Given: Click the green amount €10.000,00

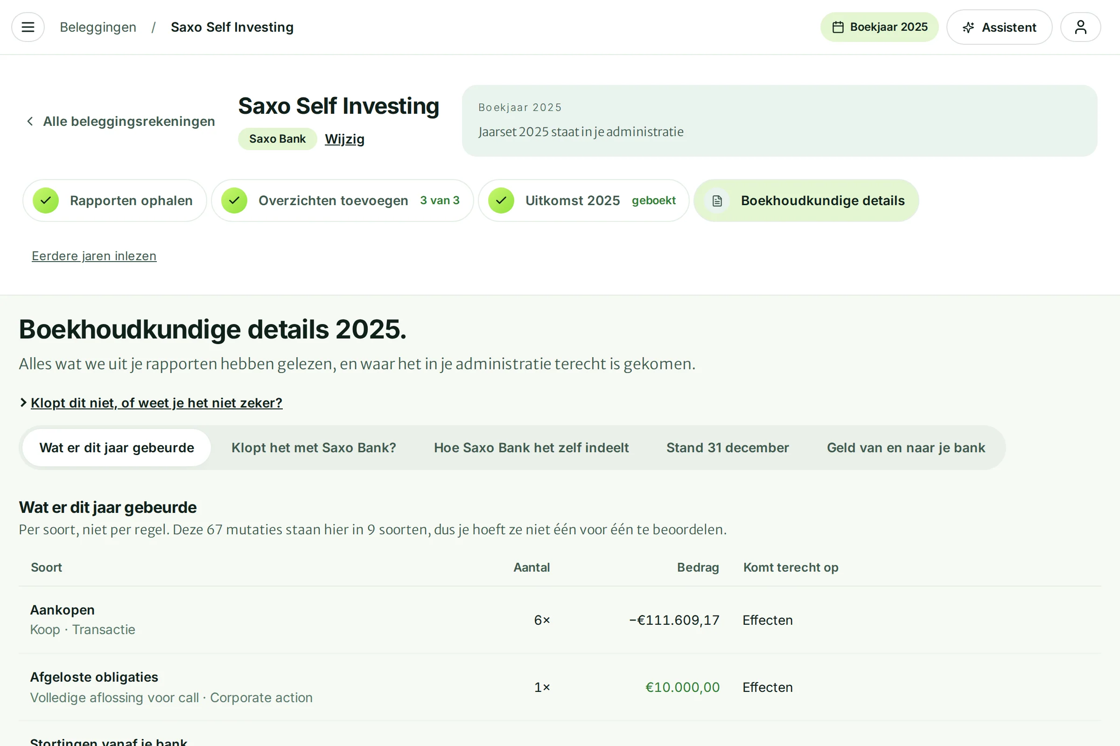Looking at the screenshot, I should point(682,687).
